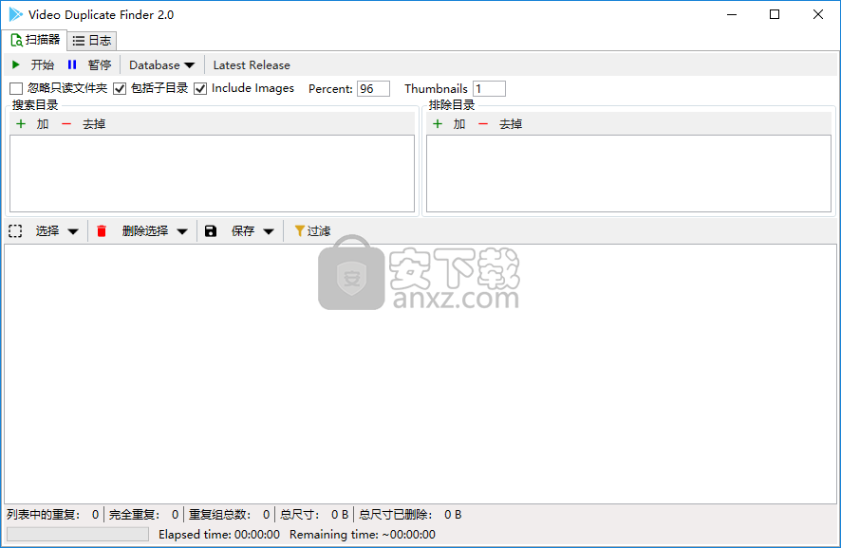Click the green play Start icon
This screenshot has height=548, width=841.
coord(16,64)
